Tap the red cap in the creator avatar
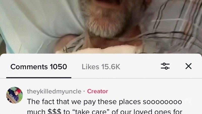This screenshot has height=114, width=202. click(x=18, y=91)
